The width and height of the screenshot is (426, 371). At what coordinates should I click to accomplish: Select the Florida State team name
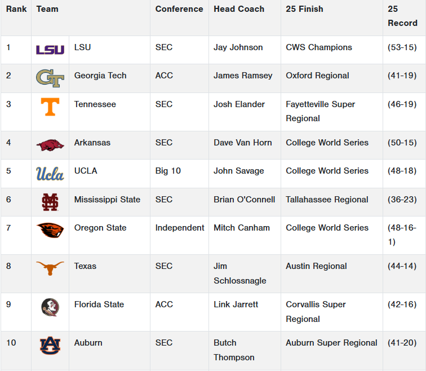99,304
